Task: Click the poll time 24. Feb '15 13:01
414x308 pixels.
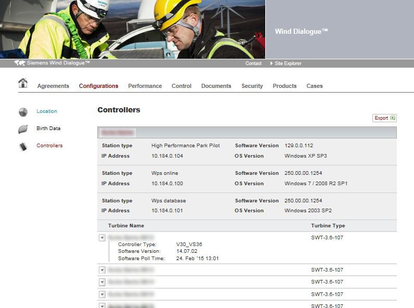Action: (x=198, y=259)
